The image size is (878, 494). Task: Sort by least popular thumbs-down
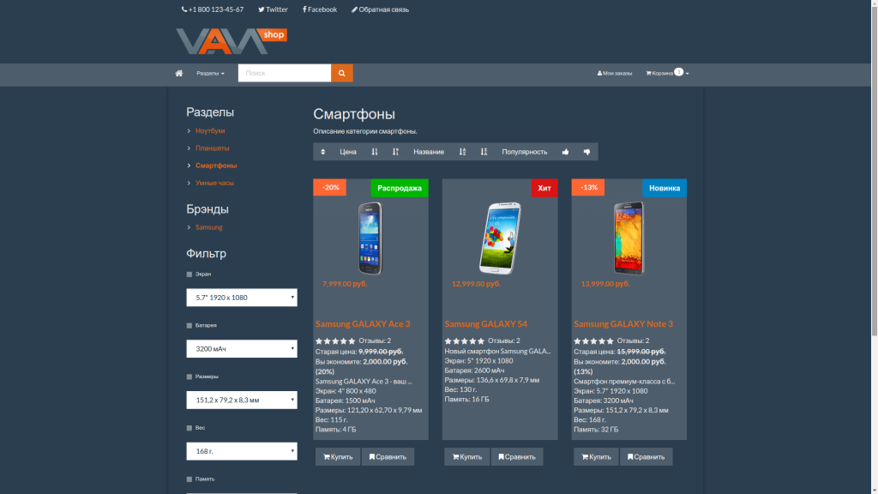(x=586, y=152)
